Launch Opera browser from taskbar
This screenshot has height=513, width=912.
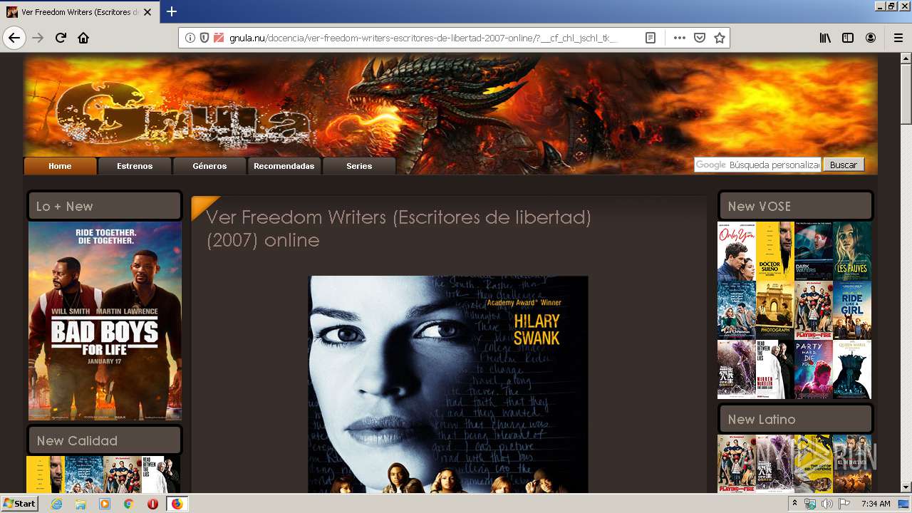point(152,504)
